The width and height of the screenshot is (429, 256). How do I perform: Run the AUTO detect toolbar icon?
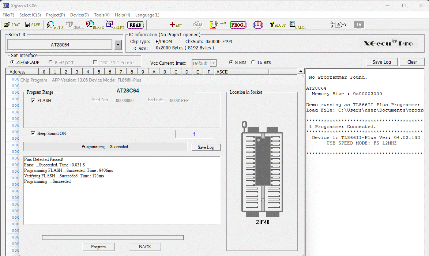(54, 25)
